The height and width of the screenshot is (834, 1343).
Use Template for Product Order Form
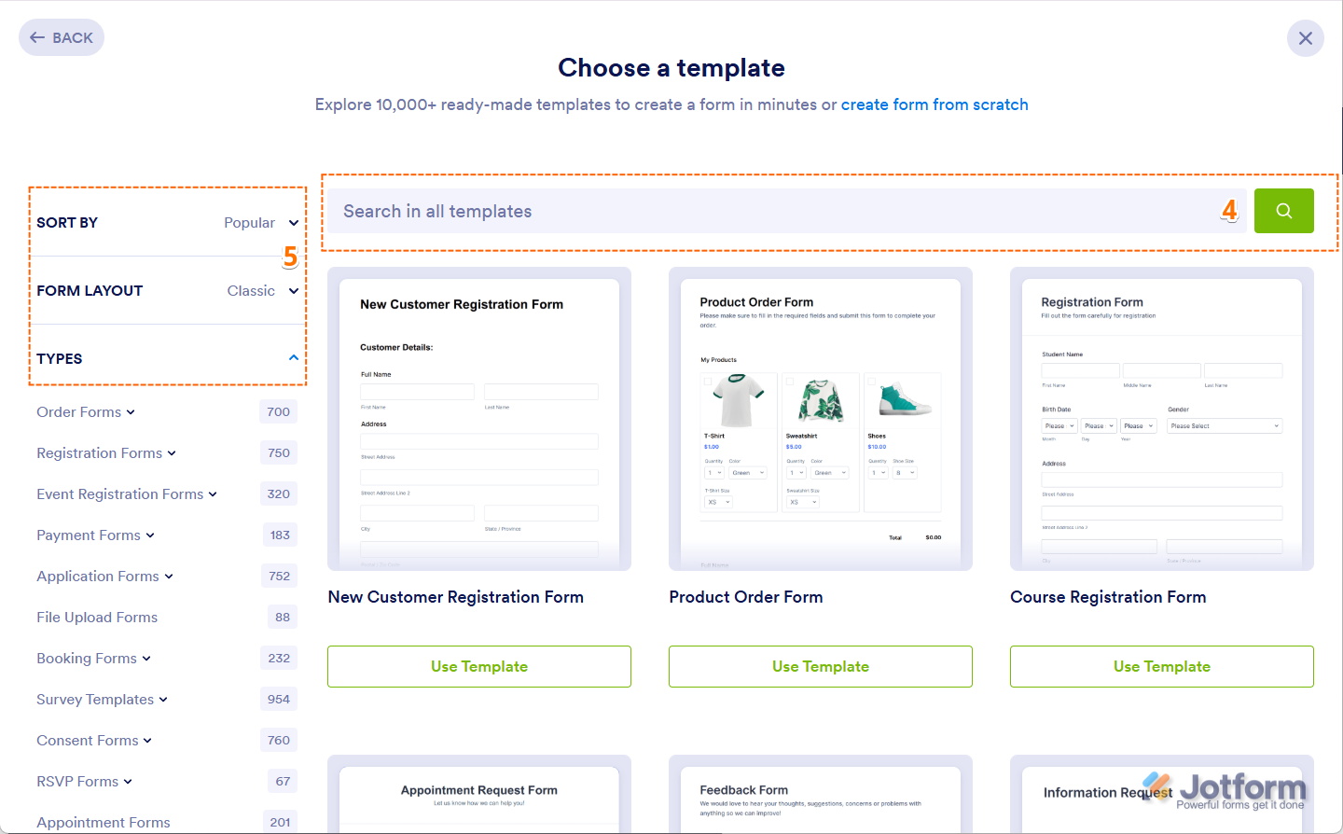(820, 666)
